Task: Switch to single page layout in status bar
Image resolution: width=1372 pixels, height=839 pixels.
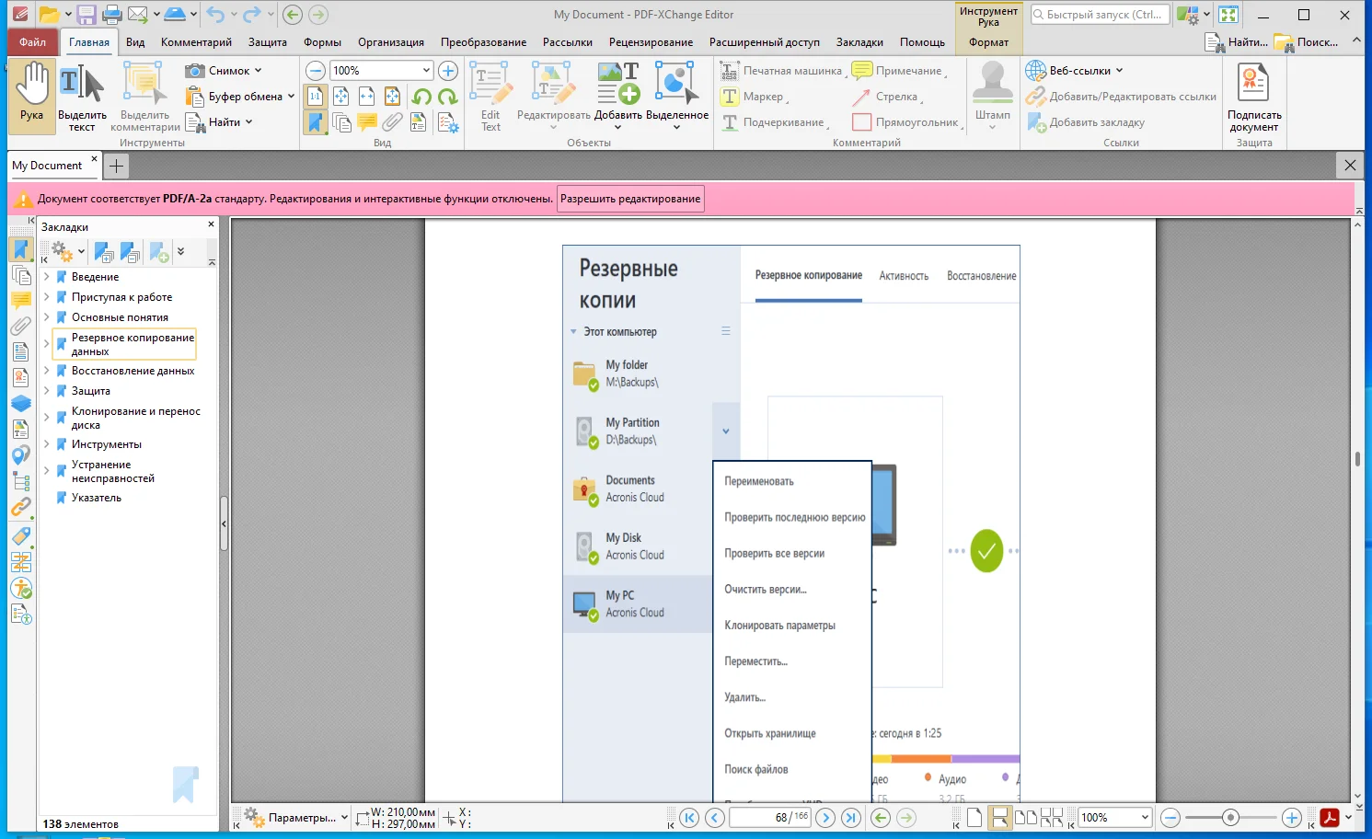Action: point(974,818)
